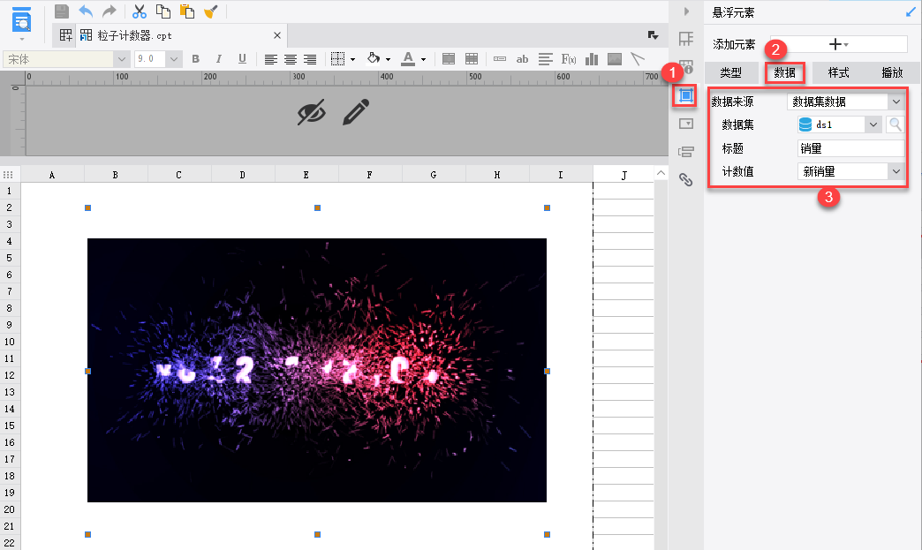
Task: Select row header 10
Action: pos(10,342)
